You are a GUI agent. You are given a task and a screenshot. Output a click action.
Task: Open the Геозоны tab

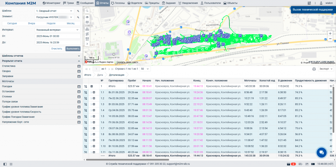pyautogui.click(x=118, y=3)
